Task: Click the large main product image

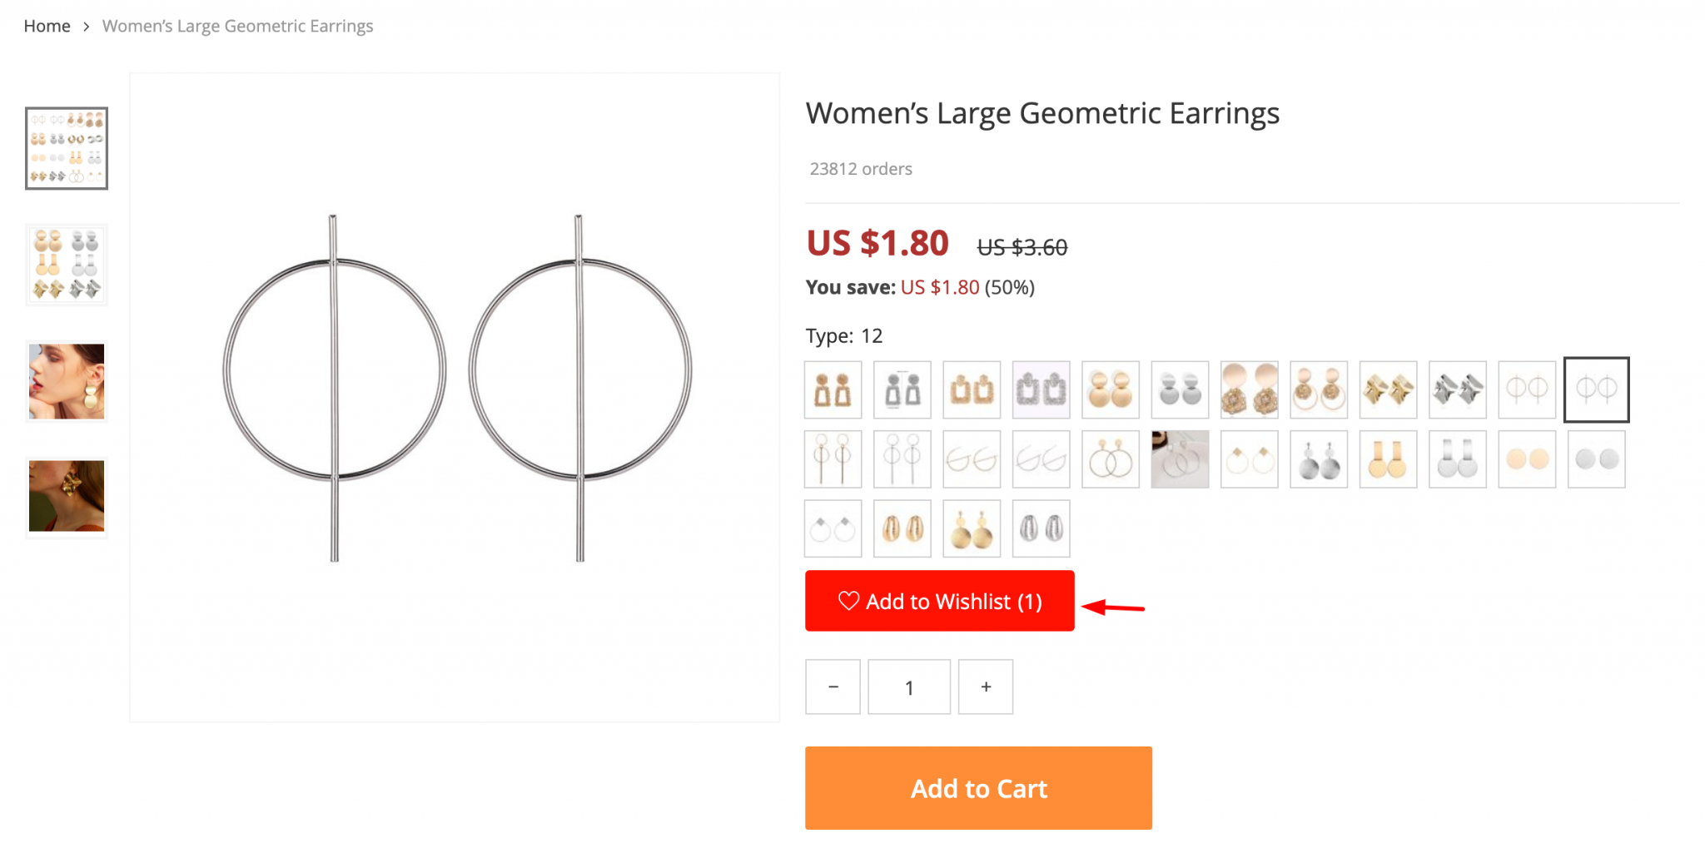Action: pos(455,397)
